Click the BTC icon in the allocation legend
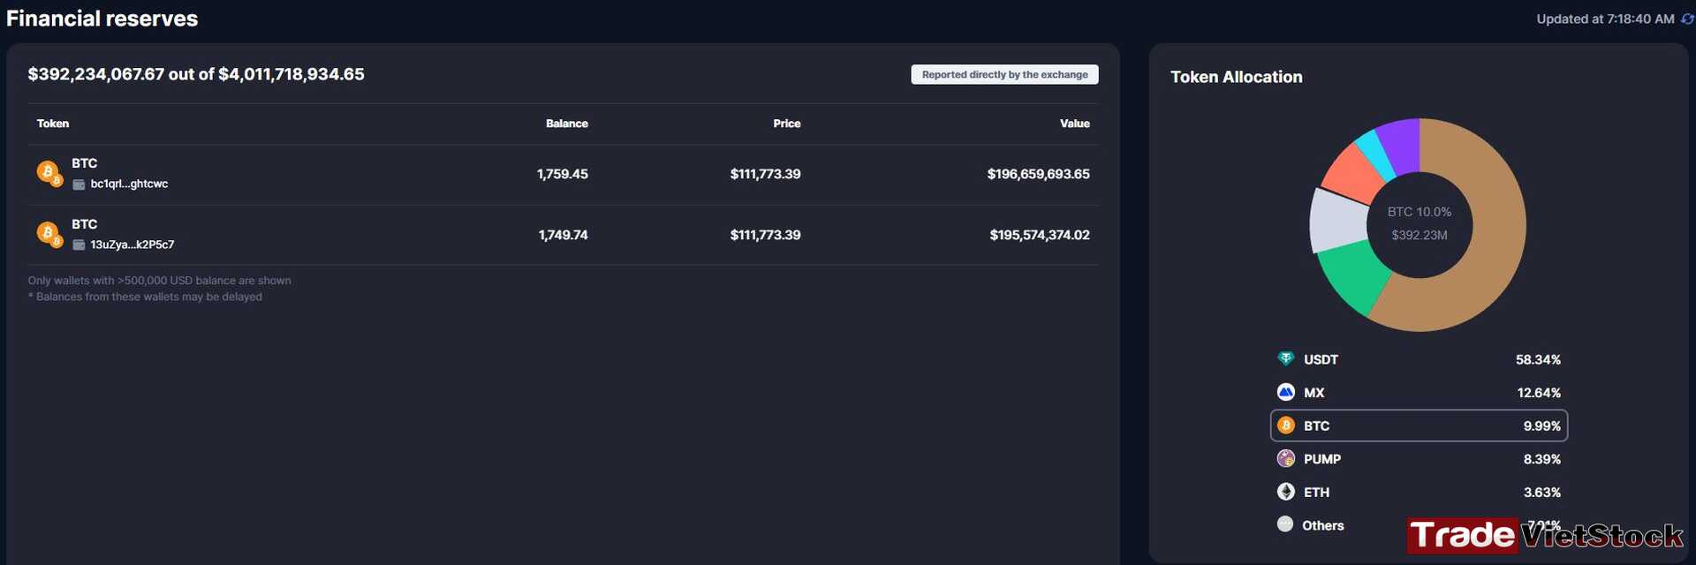1696x565 pixels. [x=1286, y=426]
